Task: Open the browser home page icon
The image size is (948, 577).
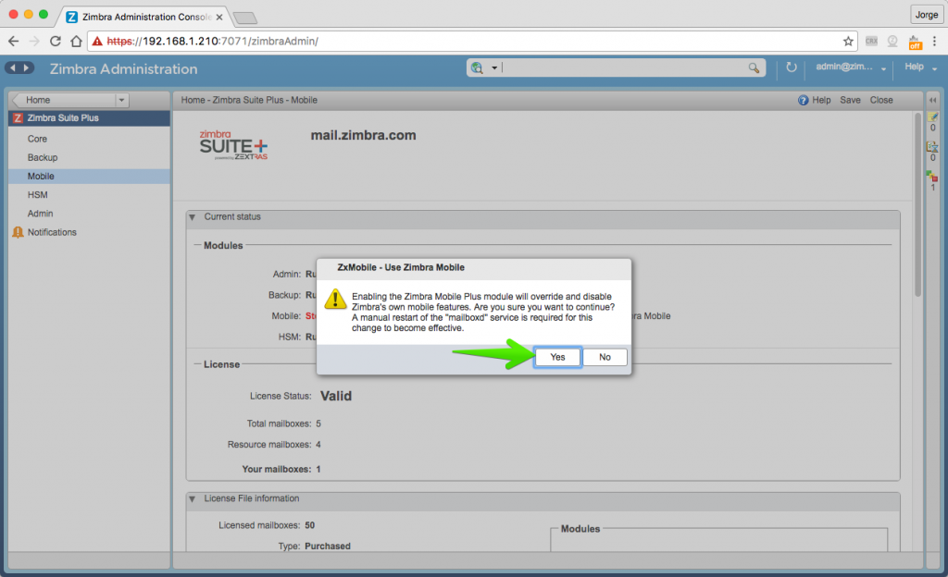Action: (x=76, y=41)
